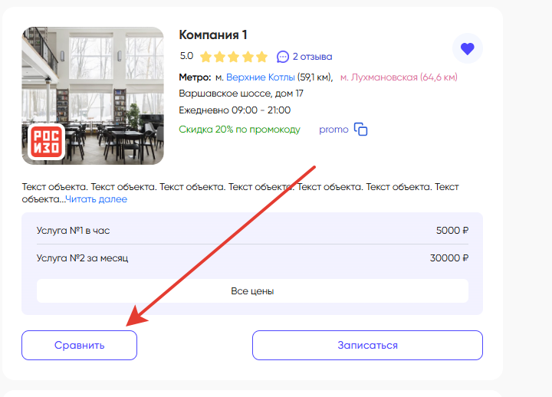Click the РОС ИЗО logo badge
The width and height of the screenshot is (552, 397).
[45, 143]
